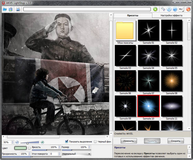
Task: Zoom in with the green plus icon
Action: coord(42,142)
